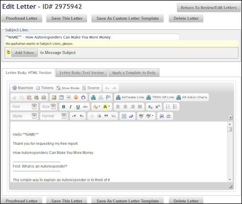The image size is (242, 204).
Task: Open the text background color picker
Action: point(107,107)
